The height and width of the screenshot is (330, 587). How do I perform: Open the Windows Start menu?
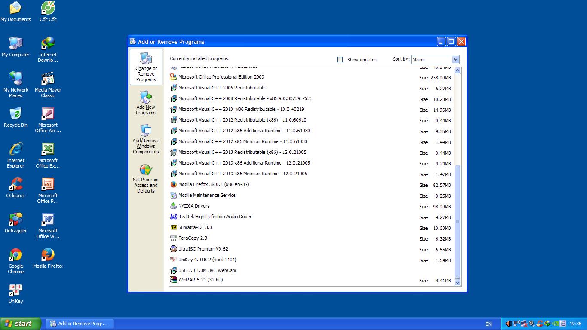tap(20, 324)
